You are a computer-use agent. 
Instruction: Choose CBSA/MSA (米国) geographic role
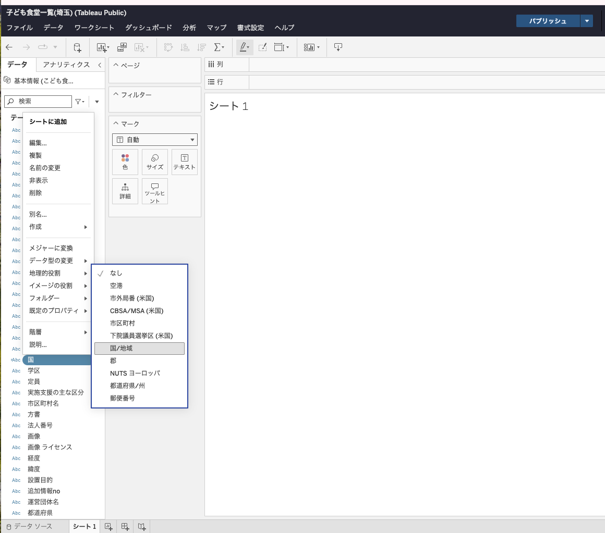[x=140, y=311]
